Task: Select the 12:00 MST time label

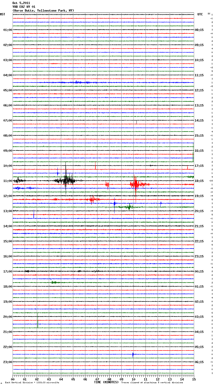Action: click(x=8, y=196)
